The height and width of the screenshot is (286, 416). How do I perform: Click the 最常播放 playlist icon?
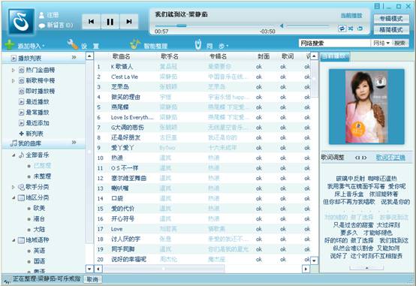tap(22, 113)
